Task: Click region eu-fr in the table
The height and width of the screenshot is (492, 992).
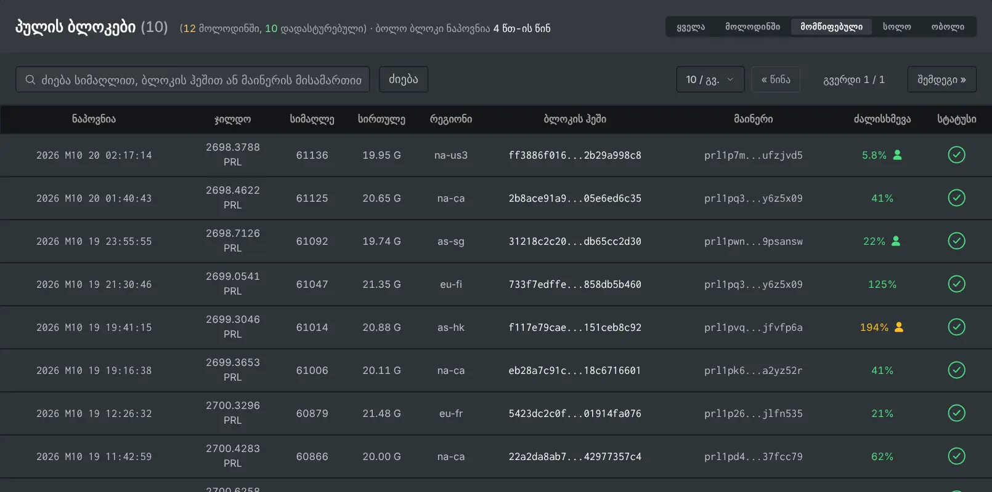Action: coord(451,413)
